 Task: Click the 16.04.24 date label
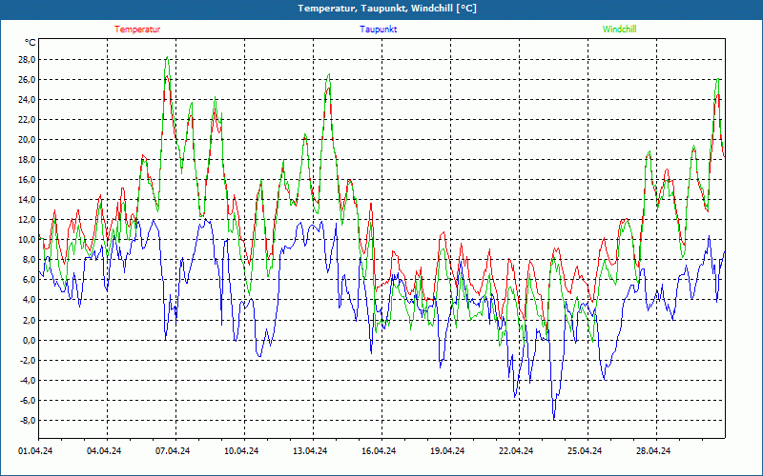[x=379, y=451]
